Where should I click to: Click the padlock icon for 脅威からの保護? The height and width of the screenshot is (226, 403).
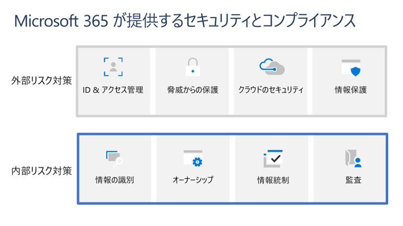[x=192, y=67]
